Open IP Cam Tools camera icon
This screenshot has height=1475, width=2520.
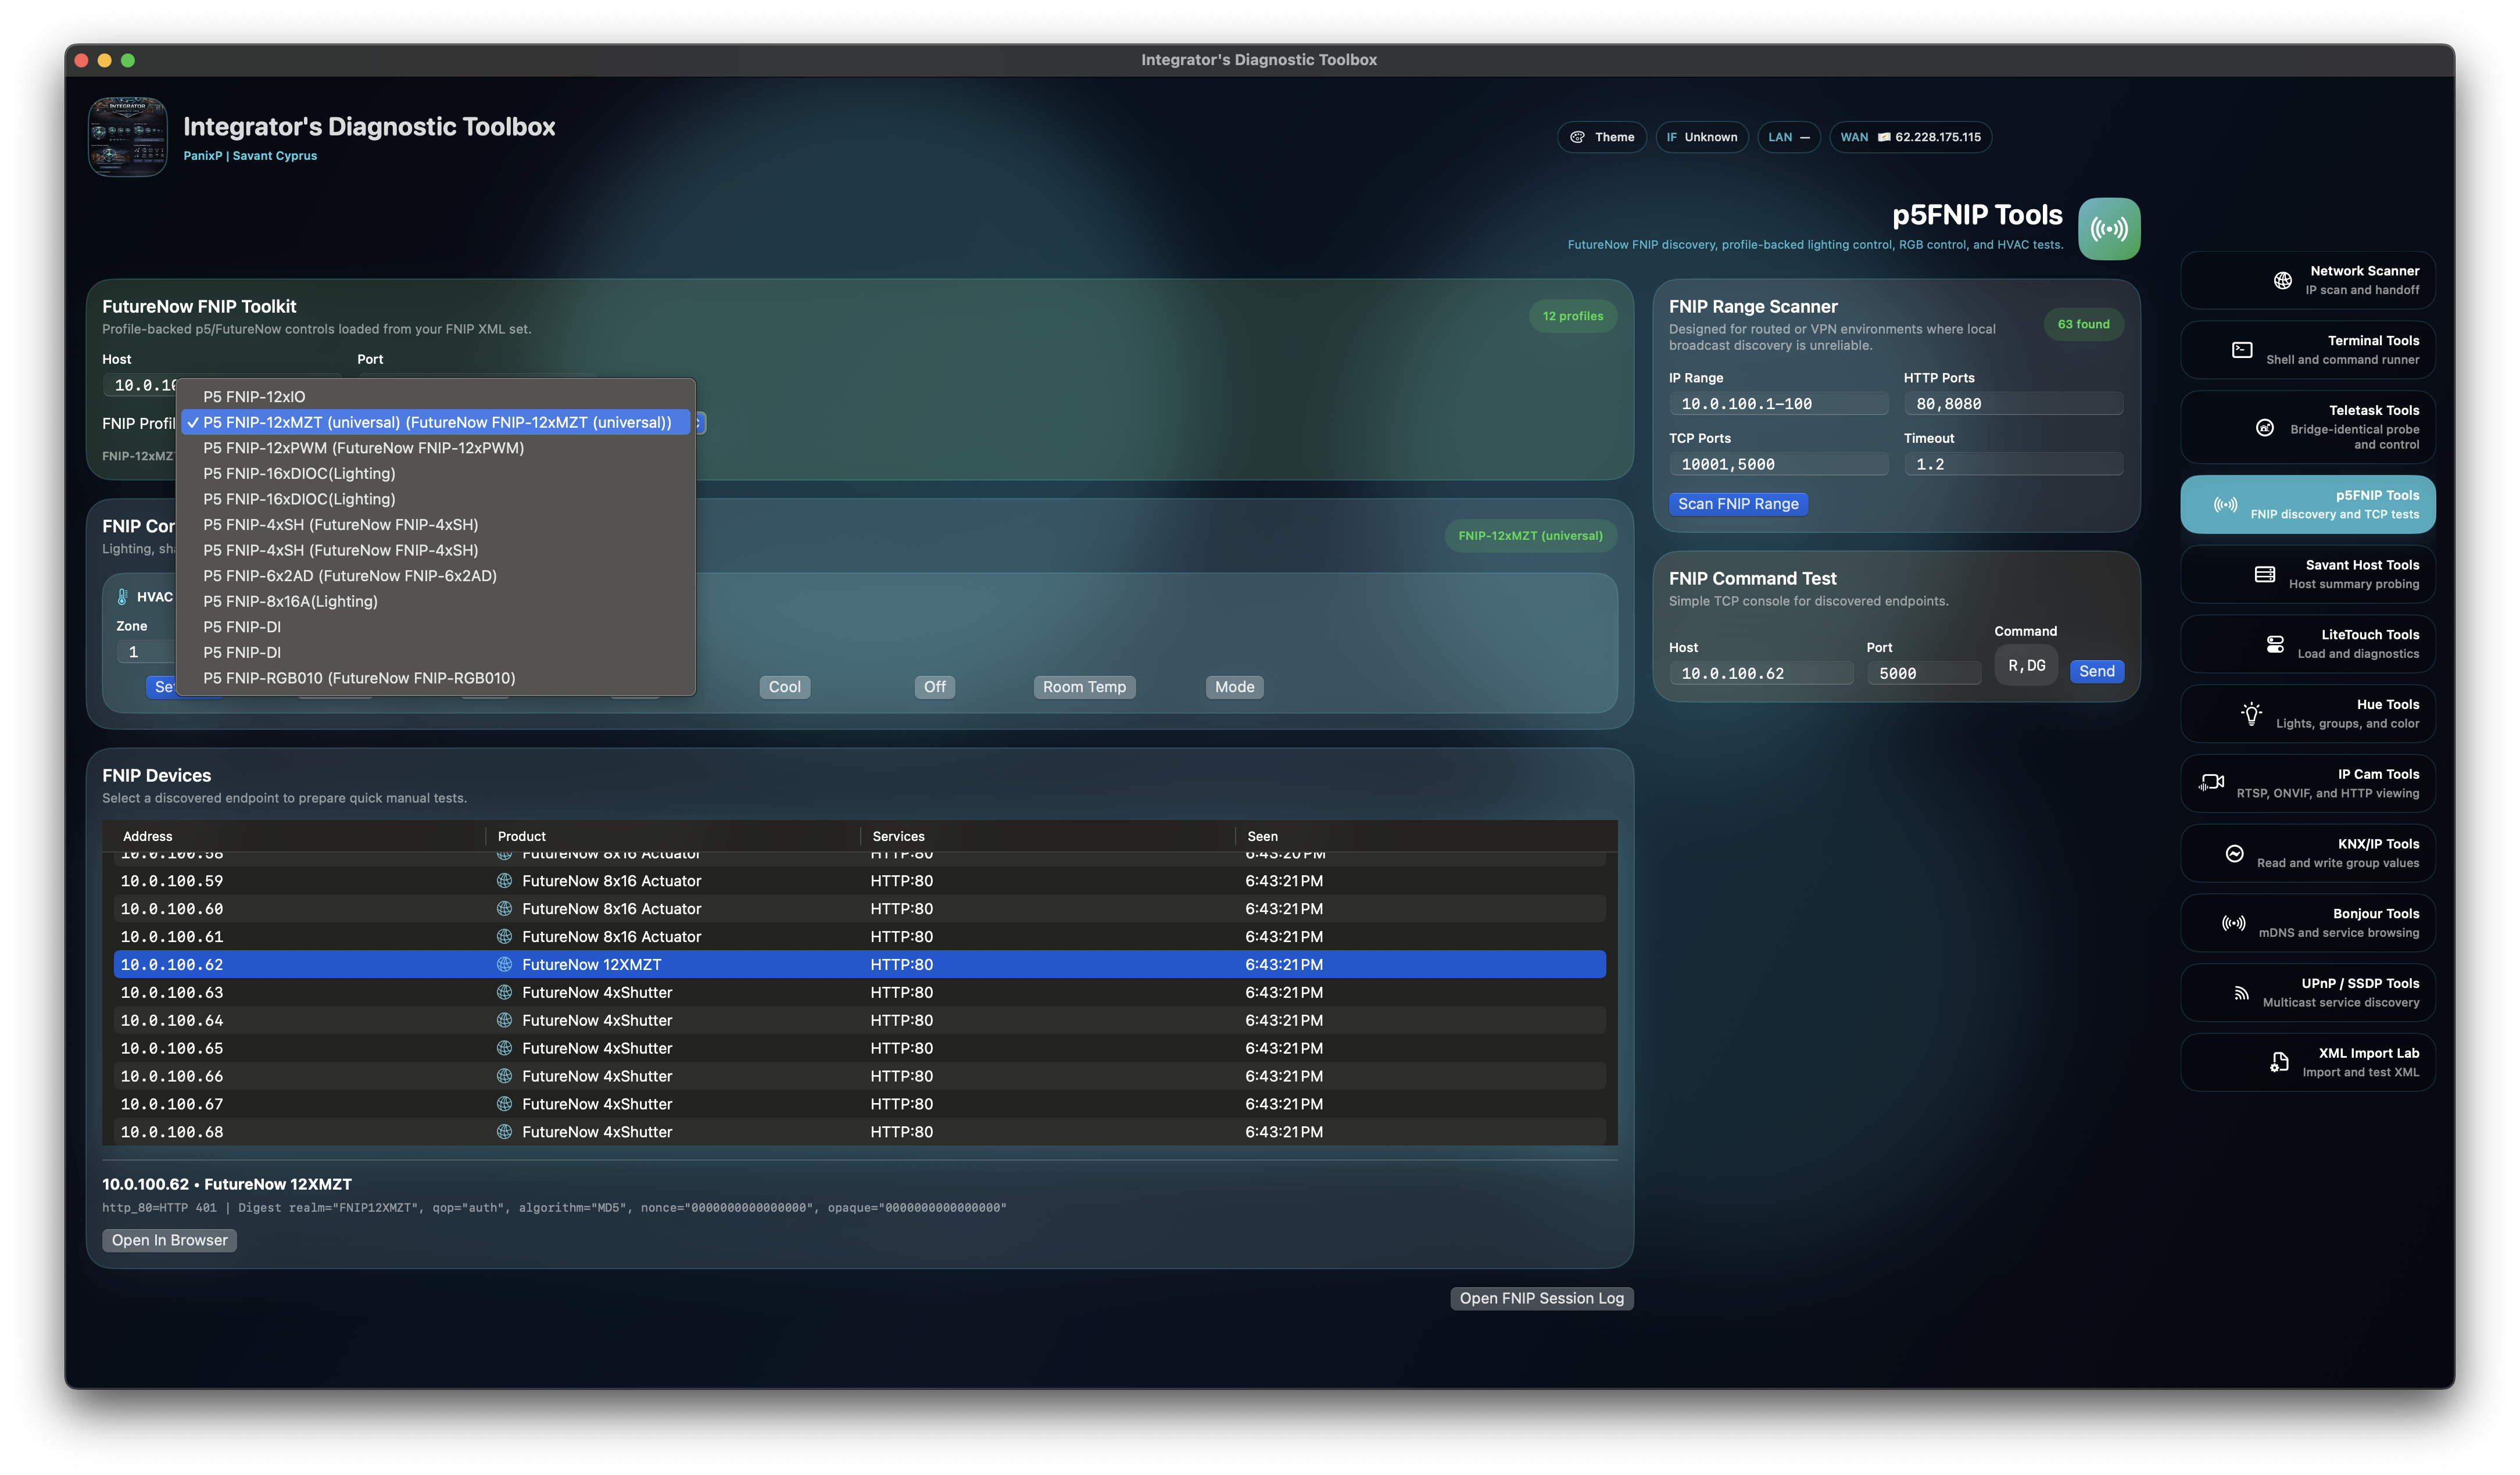(2211, 783)
